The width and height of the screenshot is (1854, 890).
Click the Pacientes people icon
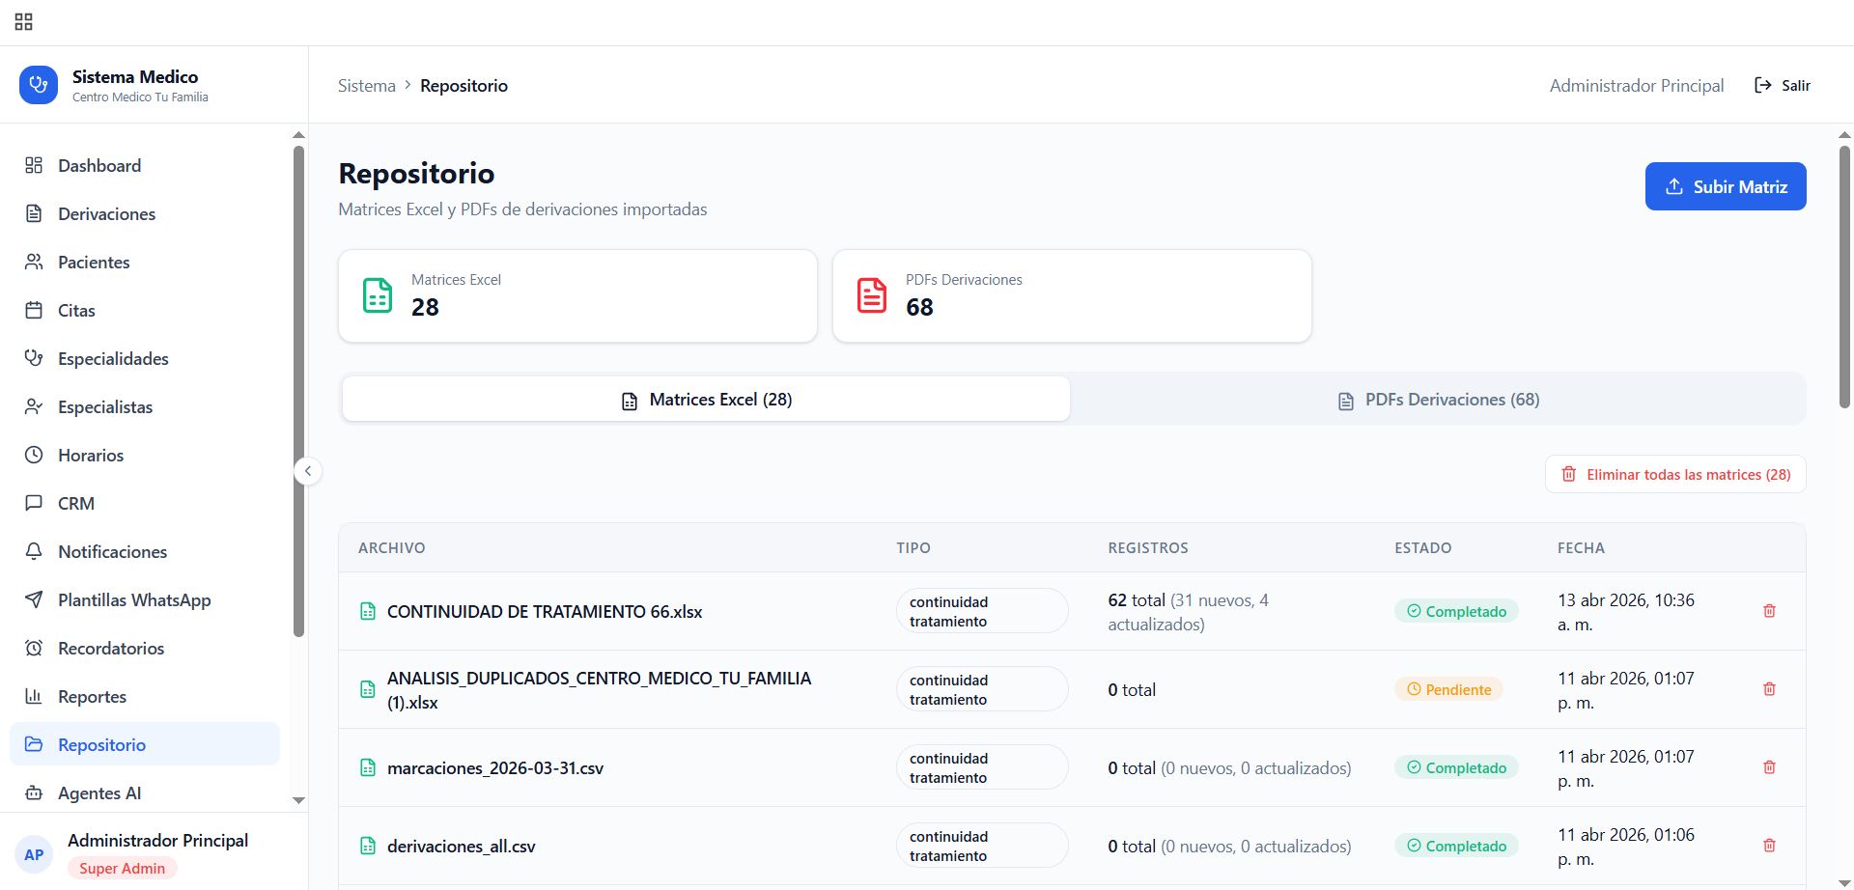34,262
